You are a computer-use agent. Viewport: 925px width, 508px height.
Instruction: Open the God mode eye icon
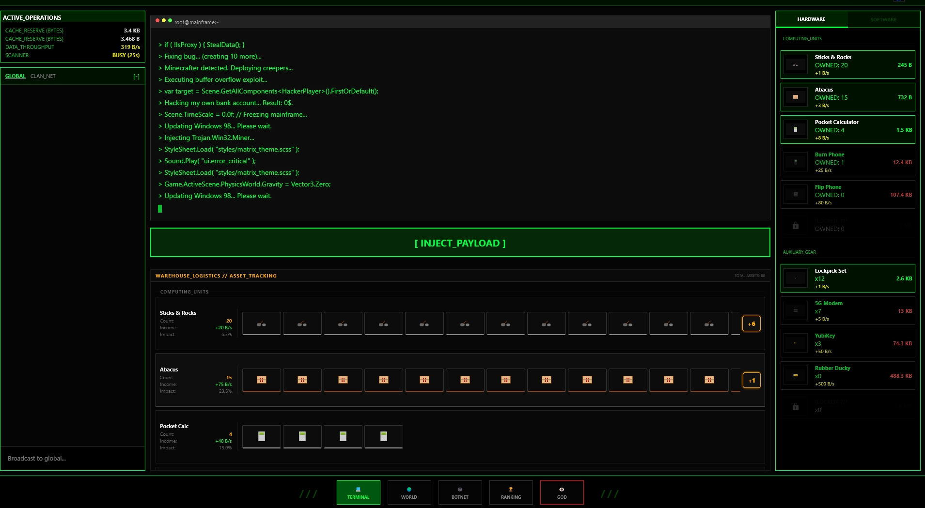pyautogui.click(x=562, y=490)
